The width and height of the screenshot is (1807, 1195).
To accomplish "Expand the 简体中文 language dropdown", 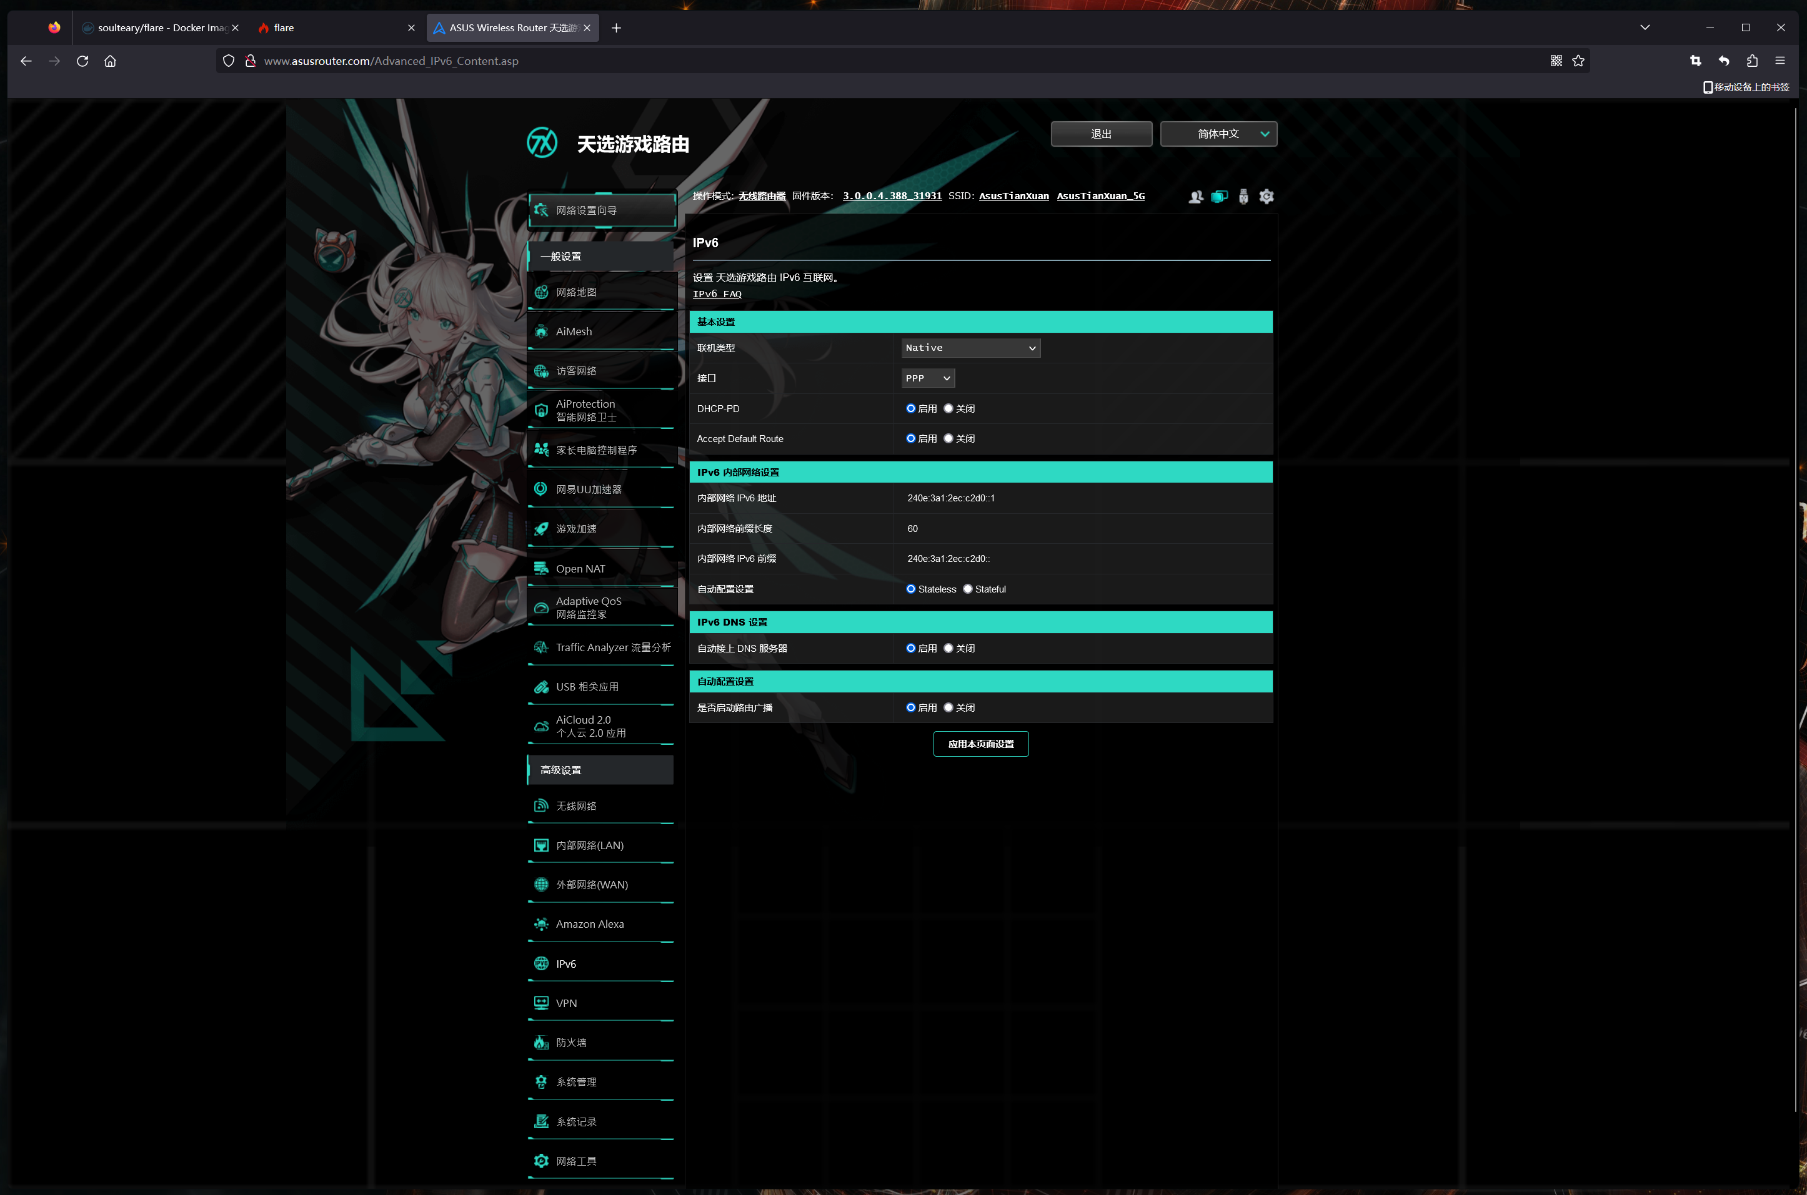I will click(1218, 134).
